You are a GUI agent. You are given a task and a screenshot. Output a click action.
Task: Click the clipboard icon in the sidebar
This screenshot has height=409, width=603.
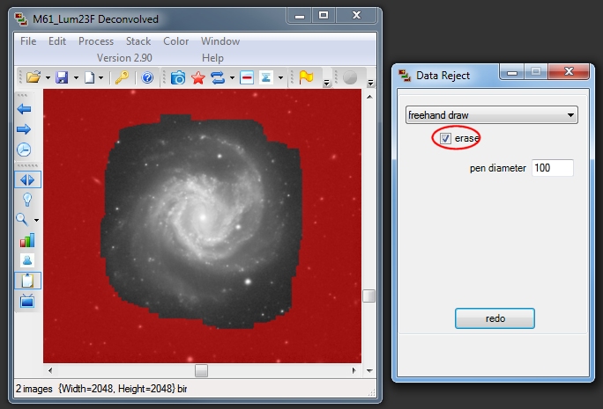point(27,281)
